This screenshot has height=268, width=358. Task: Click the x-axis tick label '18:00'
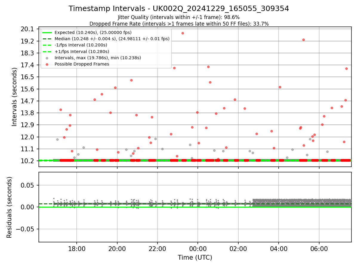[77, 249]
